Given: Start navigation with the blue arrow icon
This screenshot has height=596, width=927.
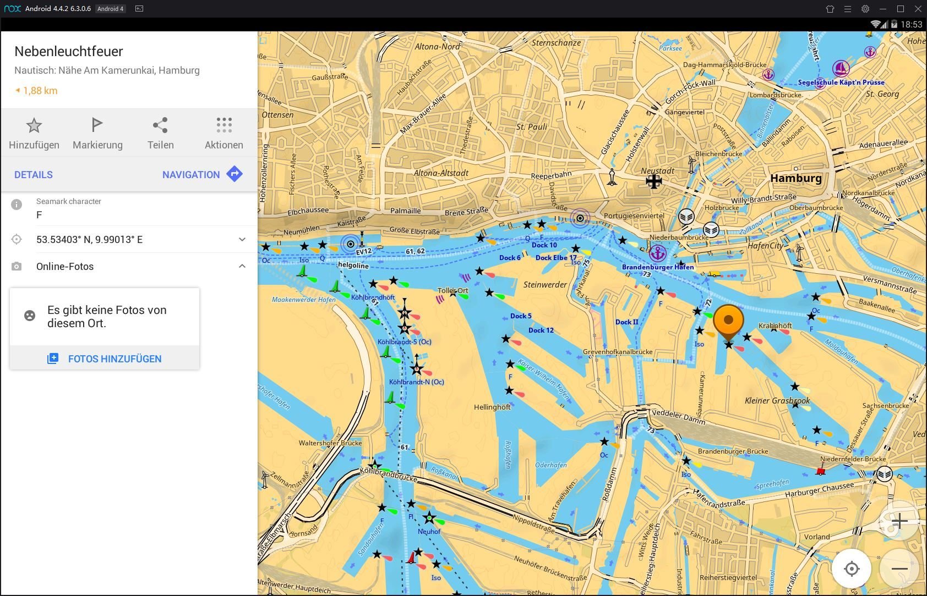Looking at the screenshot, I should 235,174.
